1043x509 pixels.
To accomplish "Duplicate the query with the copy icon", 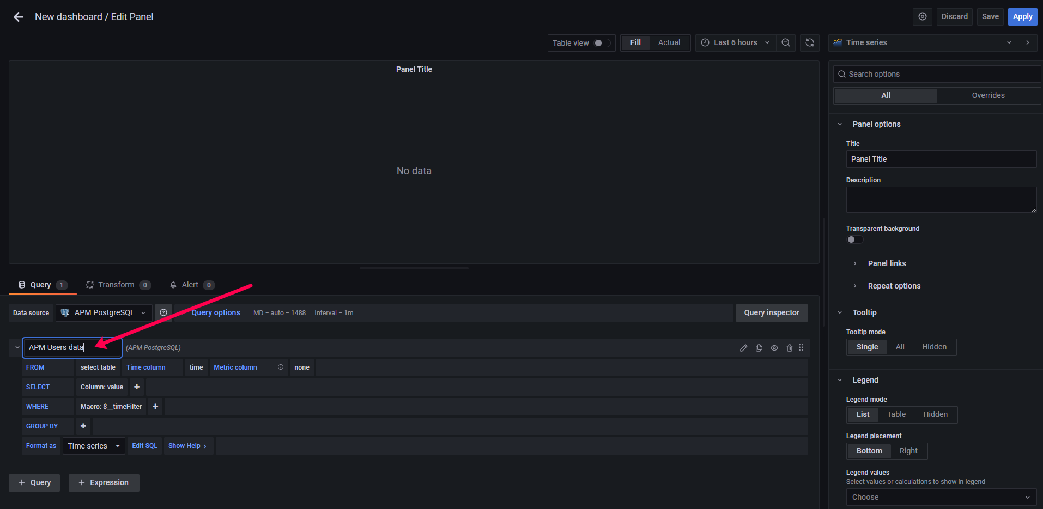I will (x=759, y=348).
